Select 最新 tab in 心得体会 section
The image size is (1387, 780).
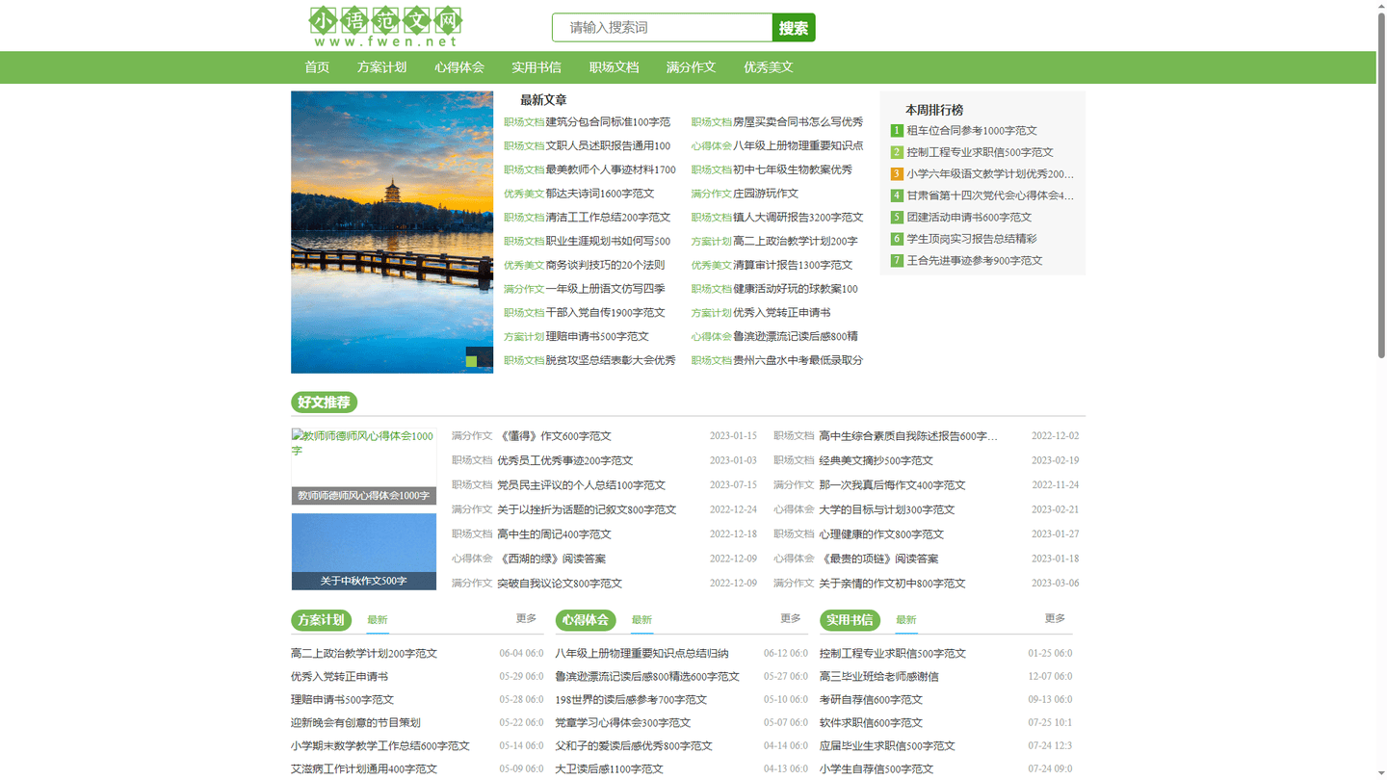tap(641, 620)
